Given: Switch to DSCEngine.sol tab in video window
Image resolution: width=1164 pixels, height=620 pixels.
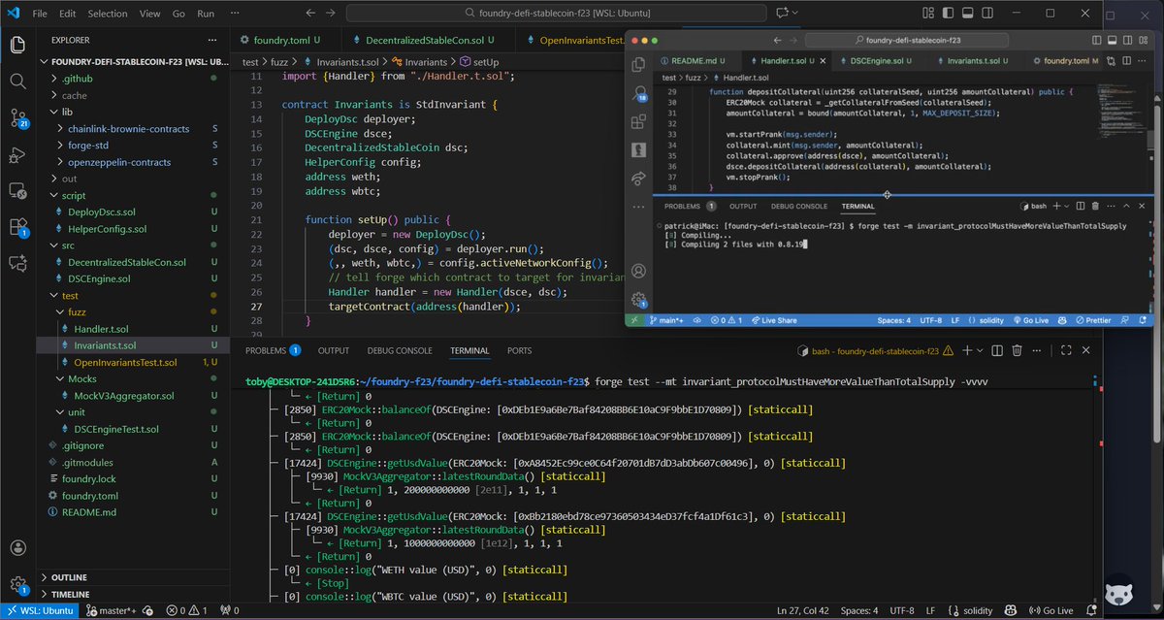Looking at the screenshot, I should click(878, 59).
